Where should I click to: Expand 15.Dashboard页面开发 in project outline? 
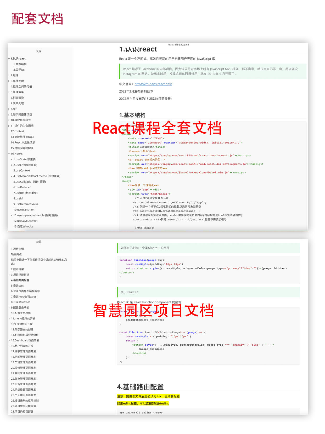point(9,340)
